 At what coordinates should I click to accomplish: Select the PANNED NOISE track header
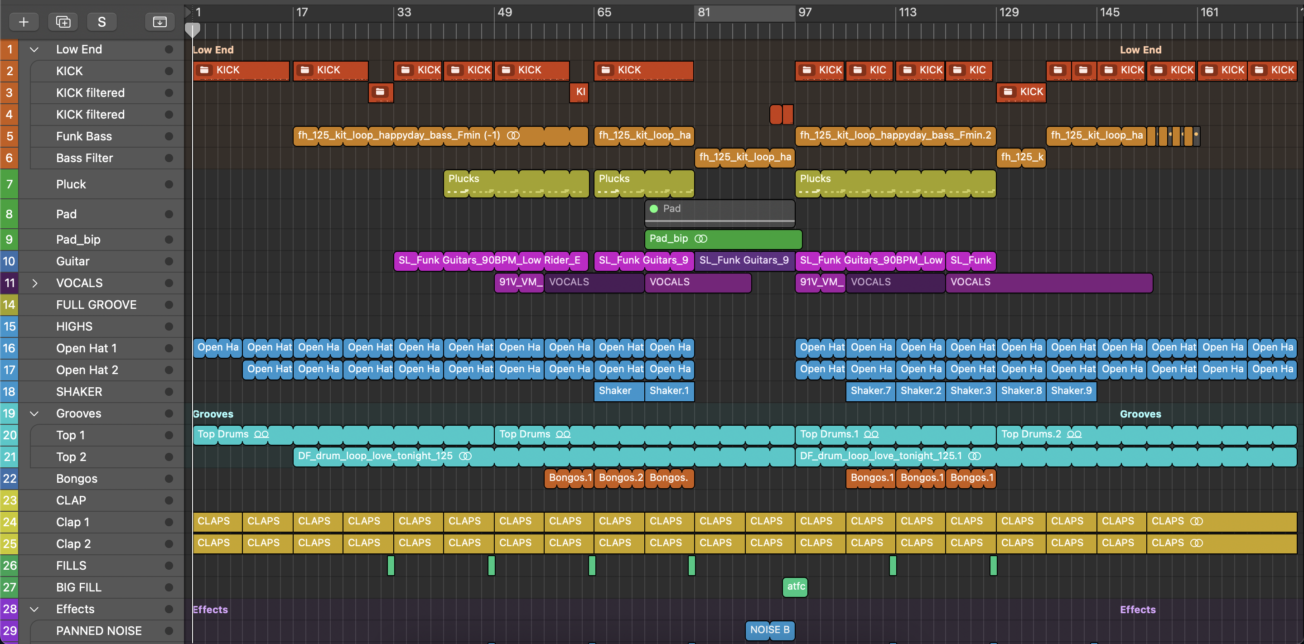pos(99,630)
